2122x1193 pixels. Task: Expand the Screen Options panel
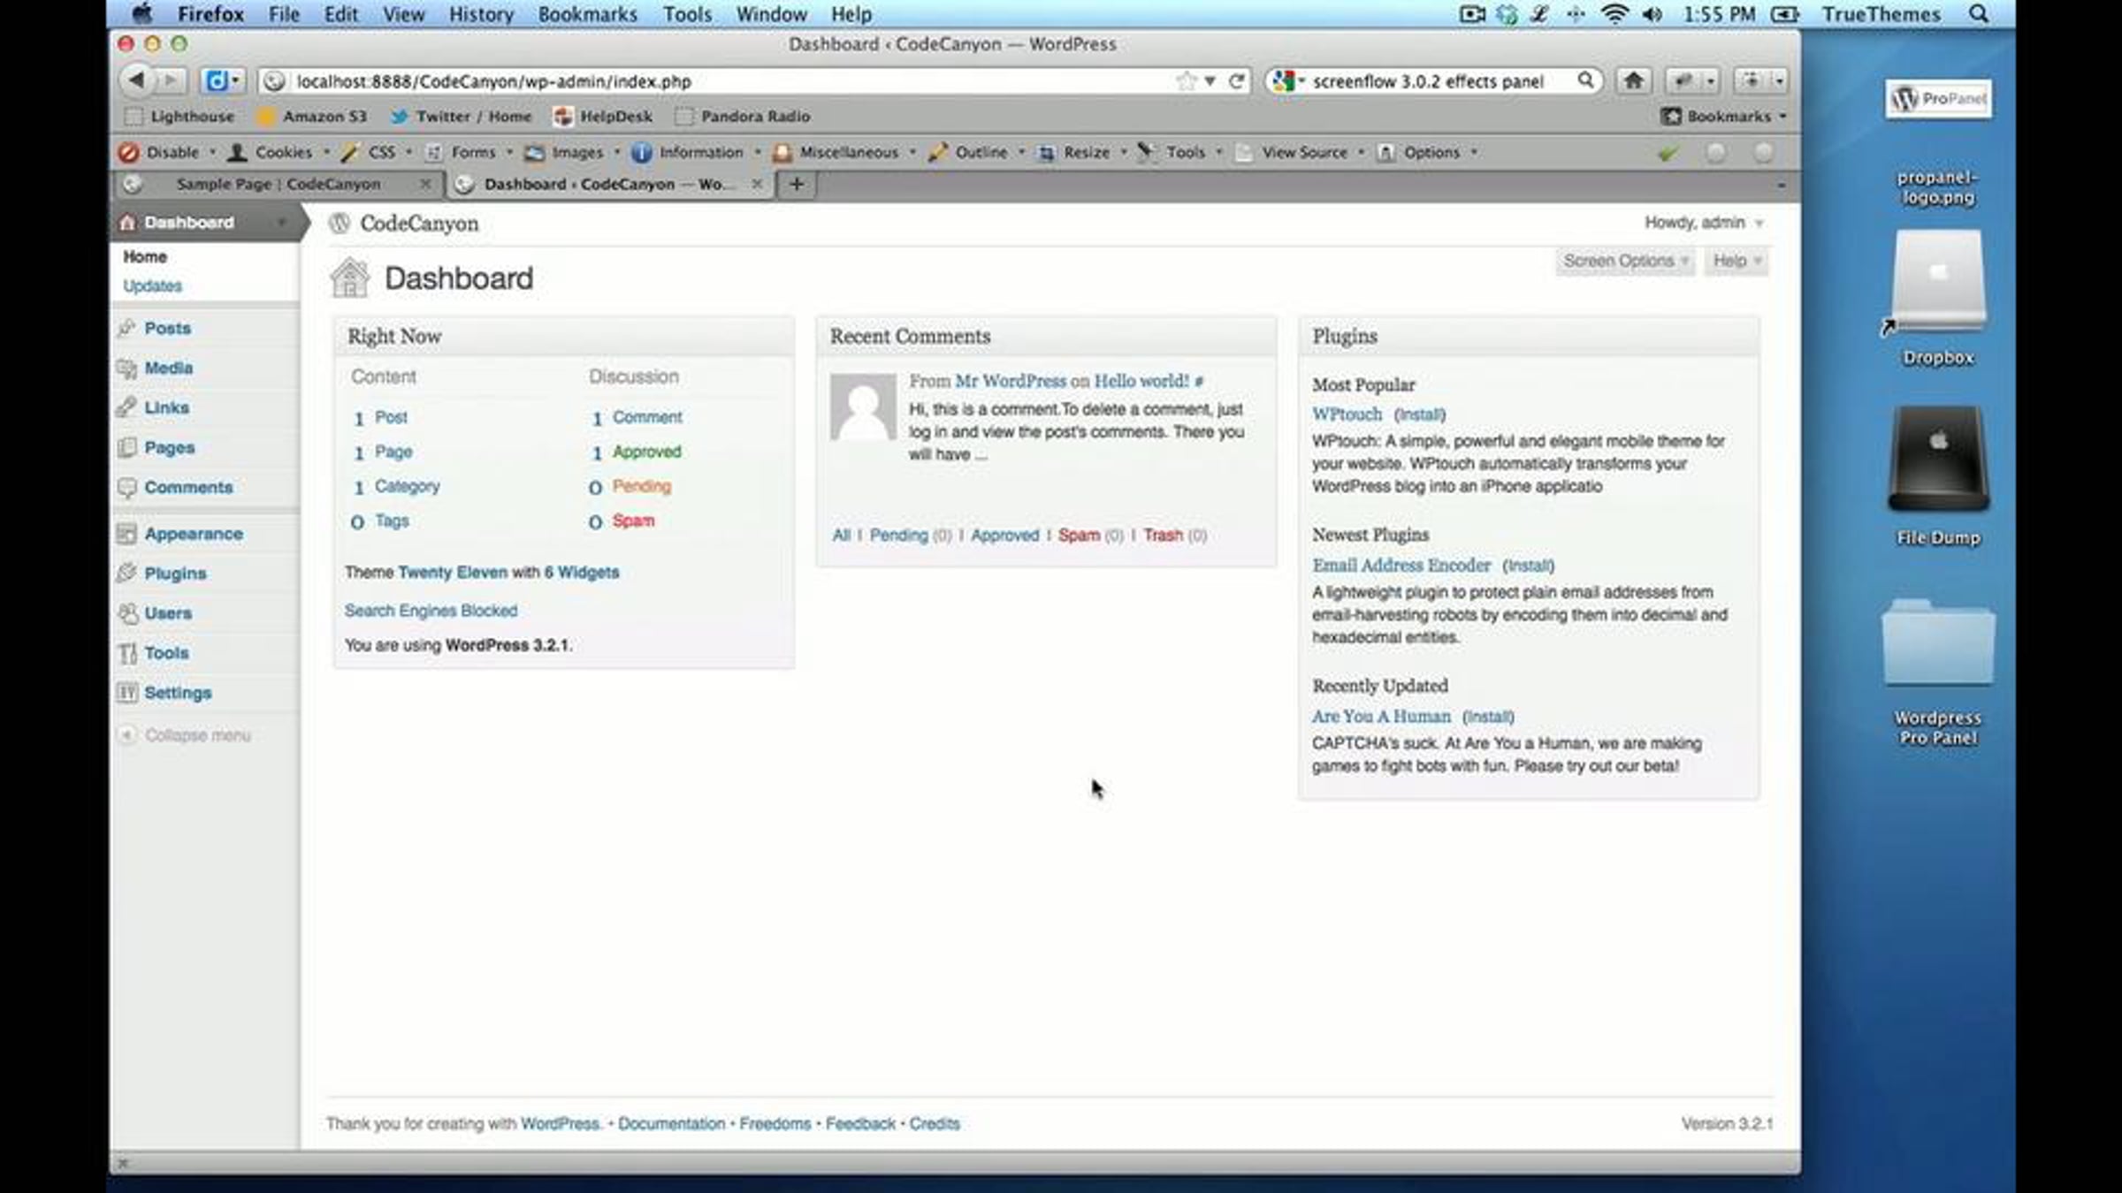[x=1625, y=261]
